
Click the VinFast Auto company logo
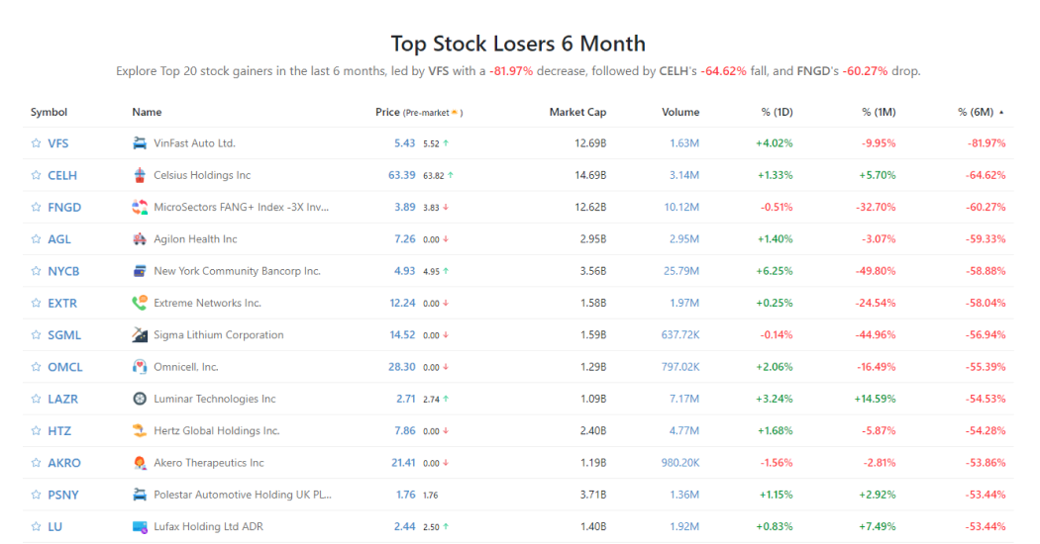coord(140,143)
